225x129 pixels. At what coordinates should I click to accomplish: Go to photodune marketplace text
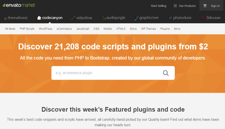(182, 18)
